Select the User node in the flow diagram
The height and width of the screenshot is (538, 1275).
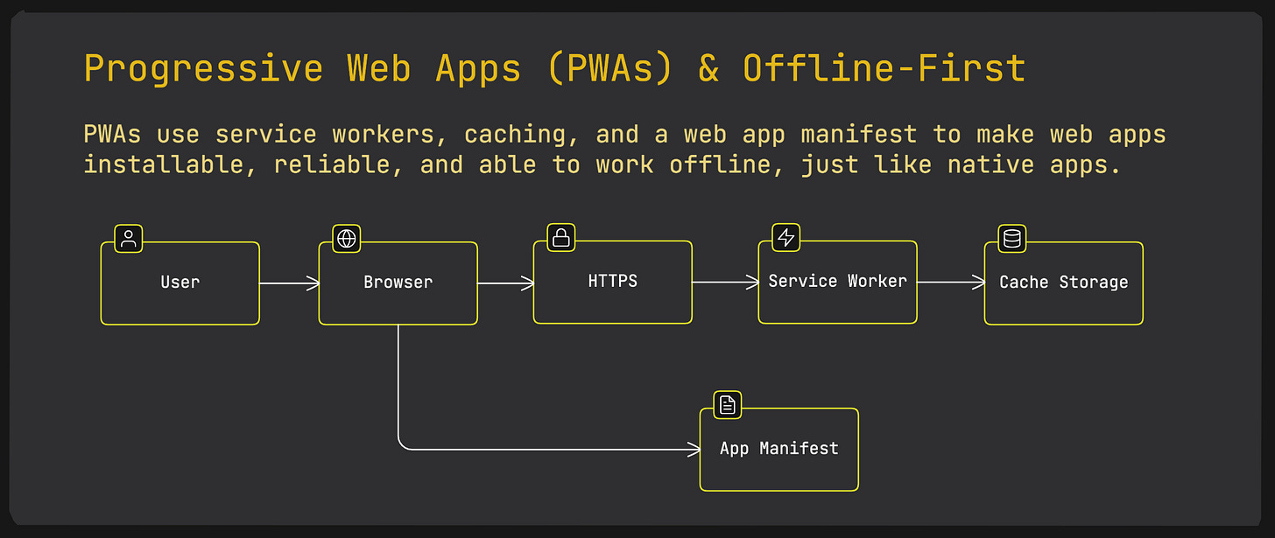pos(180,282)
